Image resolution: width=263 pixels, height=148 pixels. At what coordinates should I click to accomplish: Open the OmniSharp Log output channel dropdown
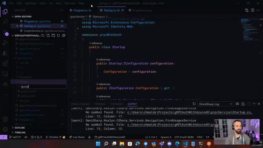pyautogui.click(x=215, y=104)
